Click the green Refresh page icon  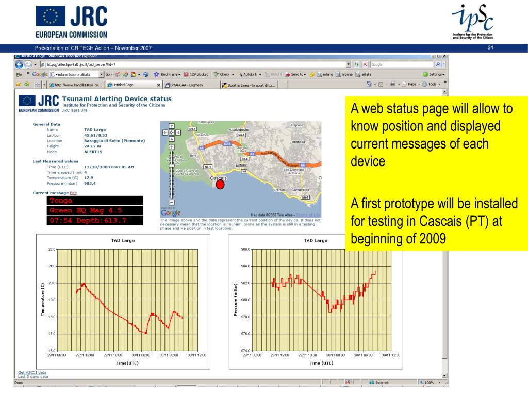pyautogui.click(x=356, y=64)
